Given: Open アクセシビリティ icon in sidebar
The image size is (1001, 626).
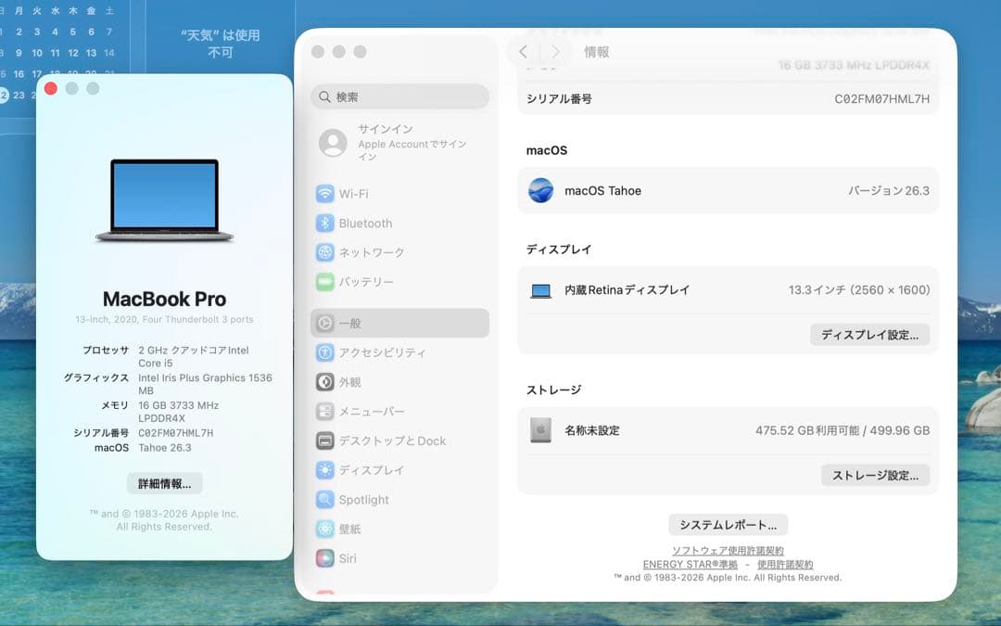Looking at the screenshot, I should 325,352.
